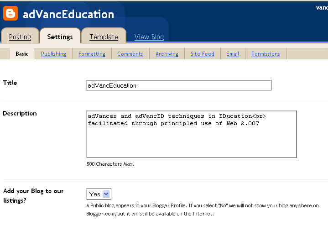328x226 pixels.
Task: Click inside the Description text area
Action: click(x=192, y=134)
